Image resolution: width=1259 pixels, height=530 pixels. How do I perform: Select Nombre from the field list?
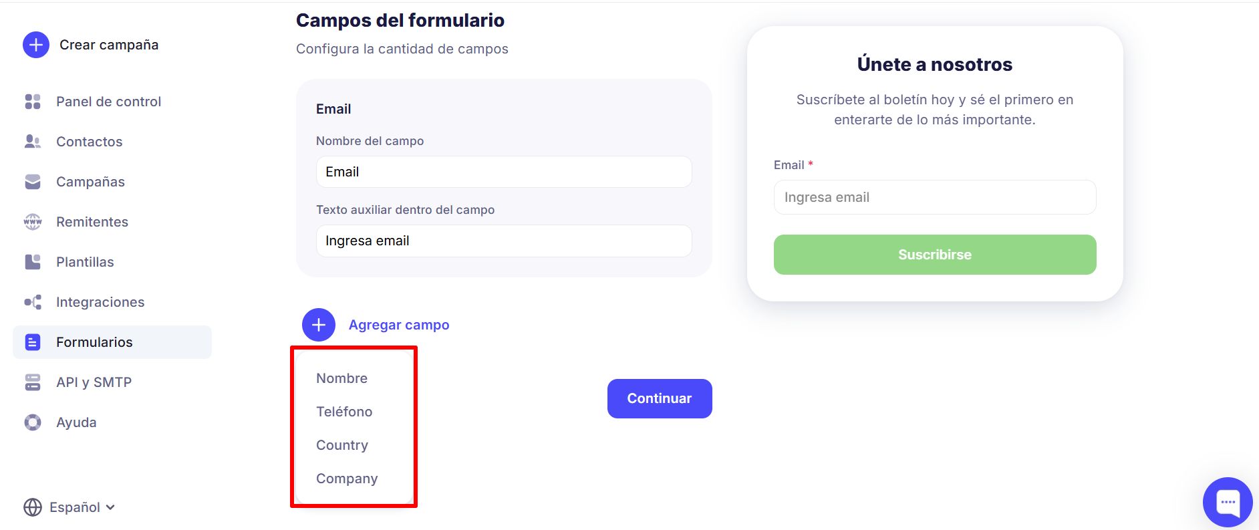coord(342,378)
